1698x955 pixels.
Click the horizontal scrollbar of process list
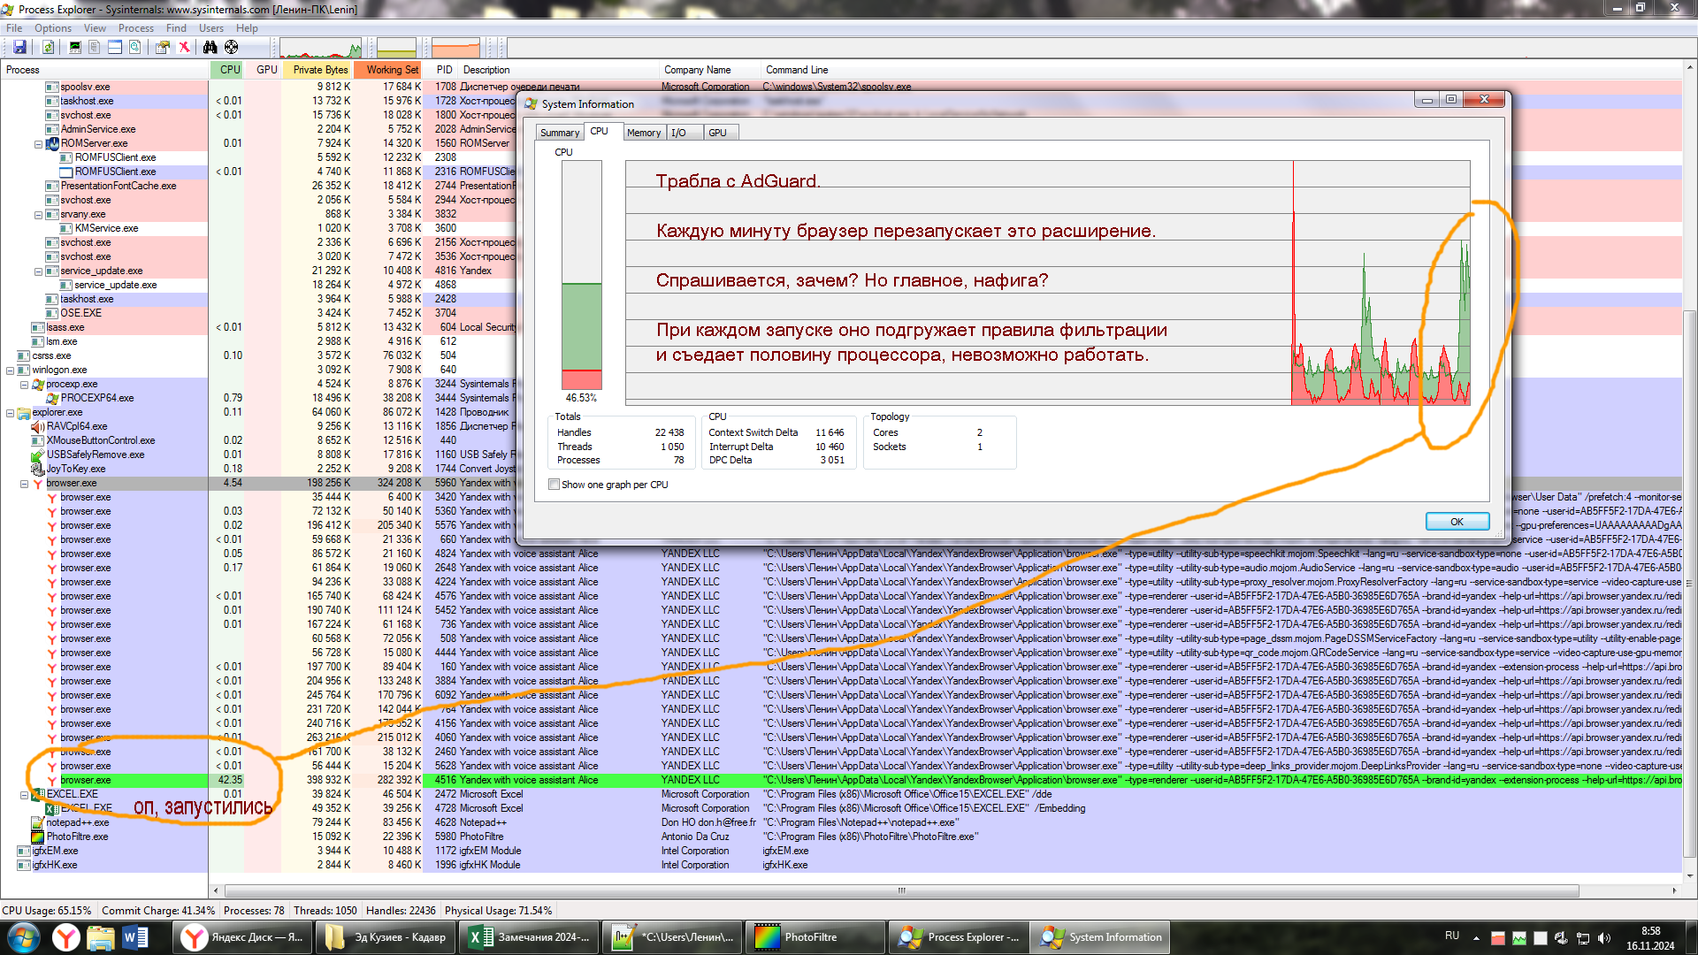[902, 890]
